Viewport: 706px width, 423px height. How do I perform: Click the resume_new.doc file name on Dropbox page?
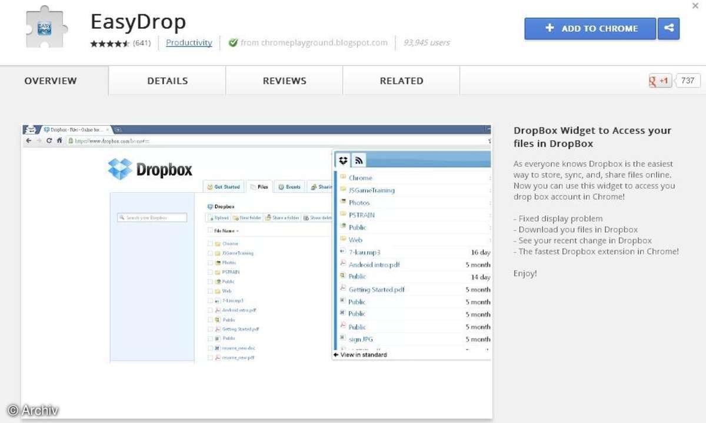coord(239,348)
